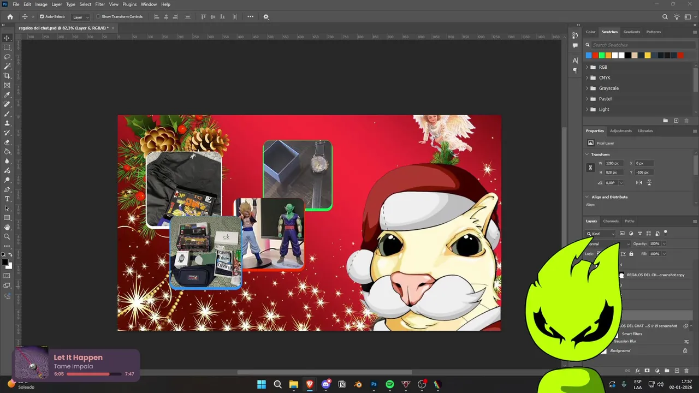The width and height of the screenshot is (699, 393).
Task: Open the layer Opacity dropdown
Action: pyautogui.click(x=664, y=243)
